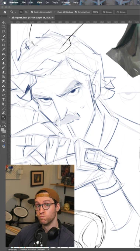Choose Zoom In mode in options bar

[21, 12]
